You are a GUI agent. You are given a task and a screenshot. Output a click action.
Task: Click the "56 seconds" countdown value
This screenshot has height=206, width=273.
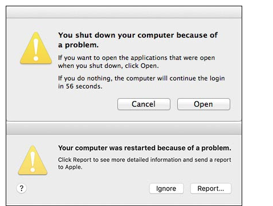click(x=84, y=86)
